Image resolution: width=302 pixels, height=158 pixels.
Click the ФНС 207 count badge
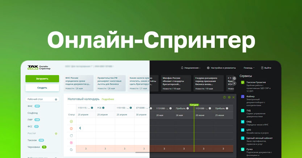(x=37, y=106)
